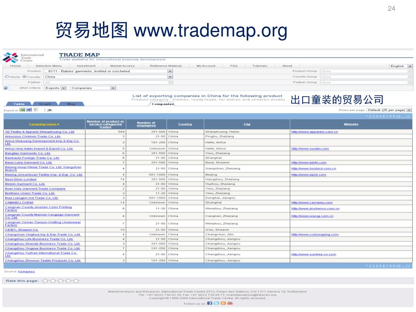
Task: Open the Investment menu
Action: tap(86, 66)
